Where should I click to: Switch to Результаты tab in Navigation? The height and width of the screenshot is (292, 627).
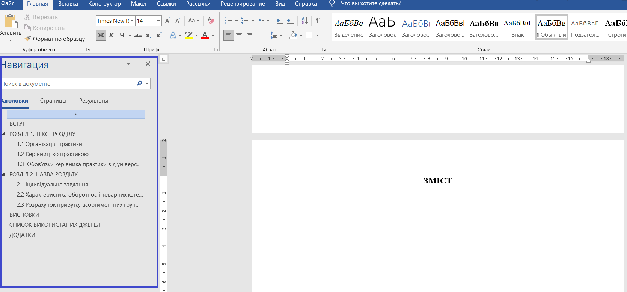click(x=93, y=101)
